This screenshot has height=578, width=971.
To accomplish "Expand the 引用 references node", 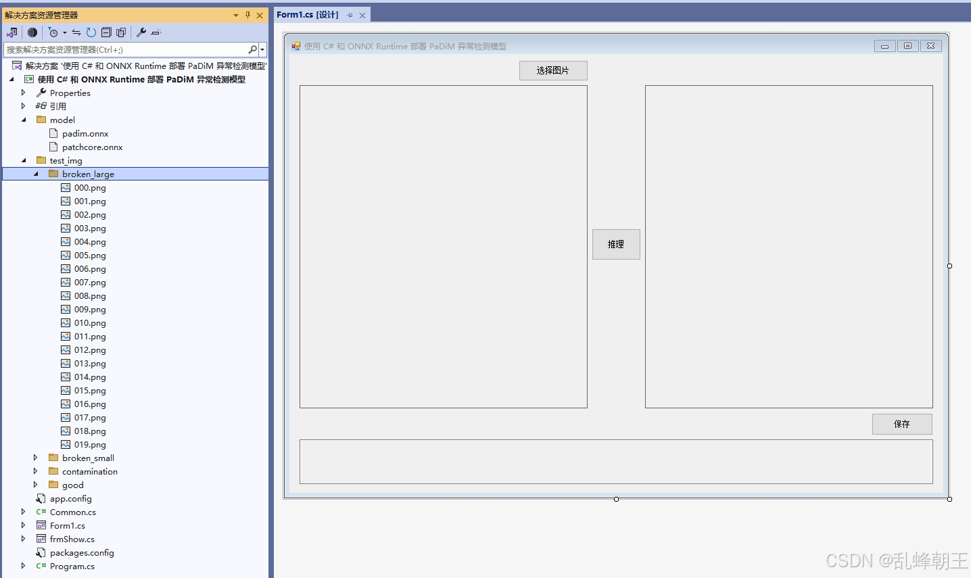I will coord(24,106).
